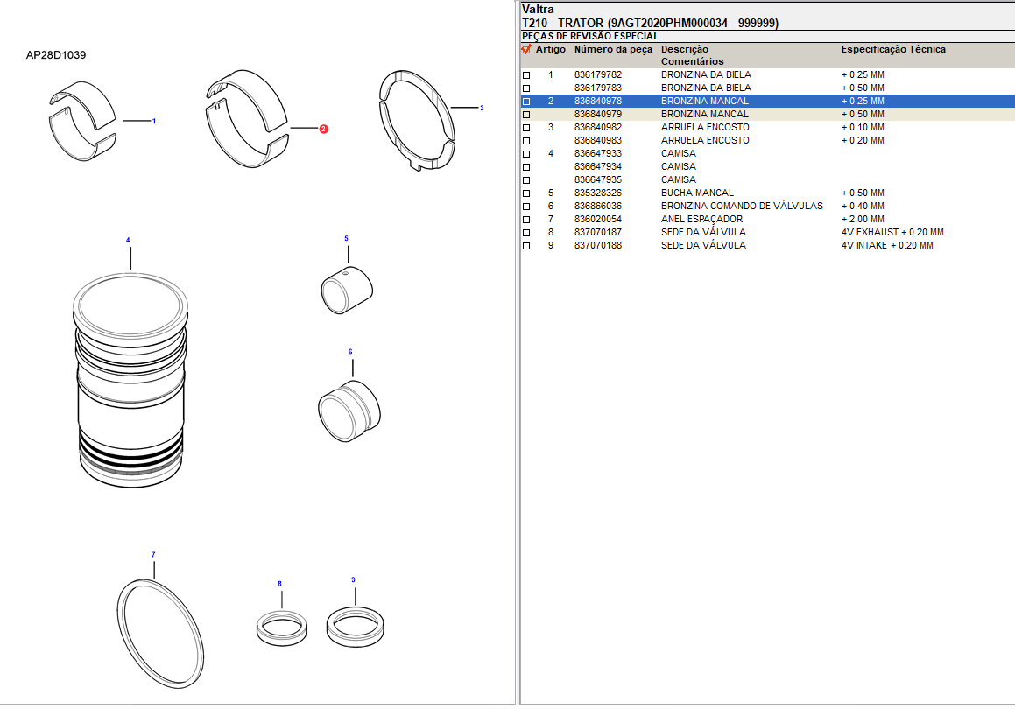Click callout number 9 above valve seat
This screenshot has height=709, width=1015.
[x=353, y=580]
